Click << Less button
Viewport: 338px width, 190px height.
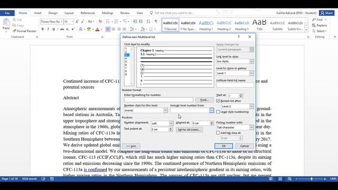[131, 146]
